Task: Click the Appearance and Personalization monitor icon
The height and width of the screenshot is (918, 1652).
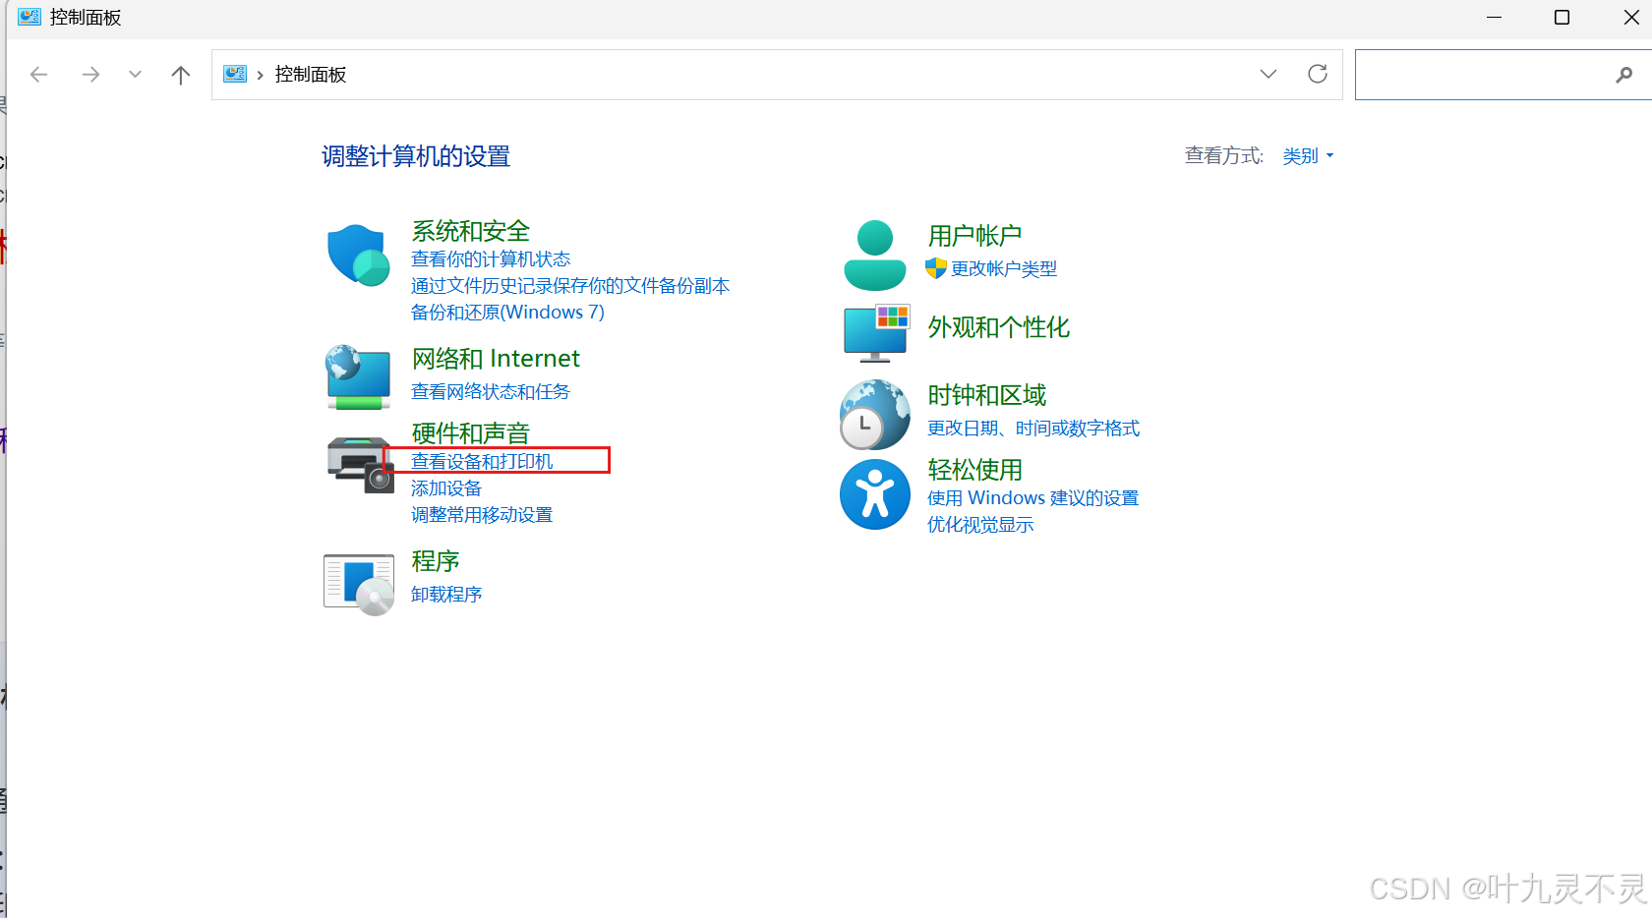Action: [x=875, y=333]
